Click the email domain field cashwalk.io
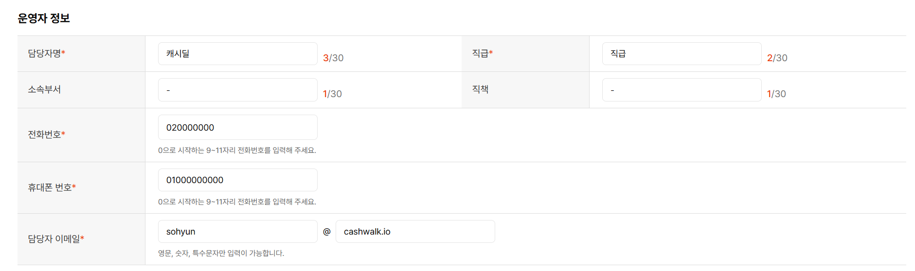This screenshot has width=915, height=271. 414,232
